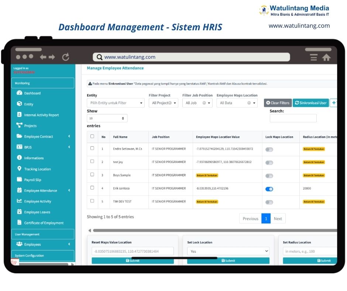The image size is (347, 291).
Task: Open the All Data maps location dropdown
Action: 237,103
